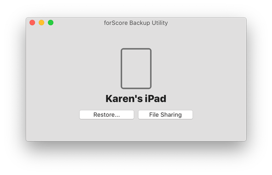Tap the center of the iPad graphic
The width and height of the screenshot is (272, 175).
click(x=136, y=68)
